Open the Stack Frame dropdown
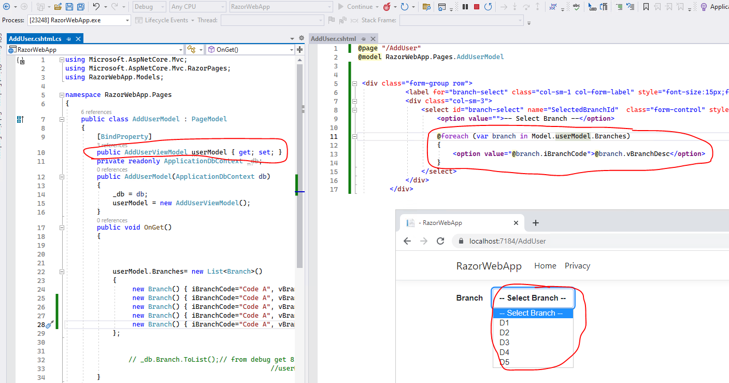The width and height of the screenshot is (729, 383). (462, 20)
